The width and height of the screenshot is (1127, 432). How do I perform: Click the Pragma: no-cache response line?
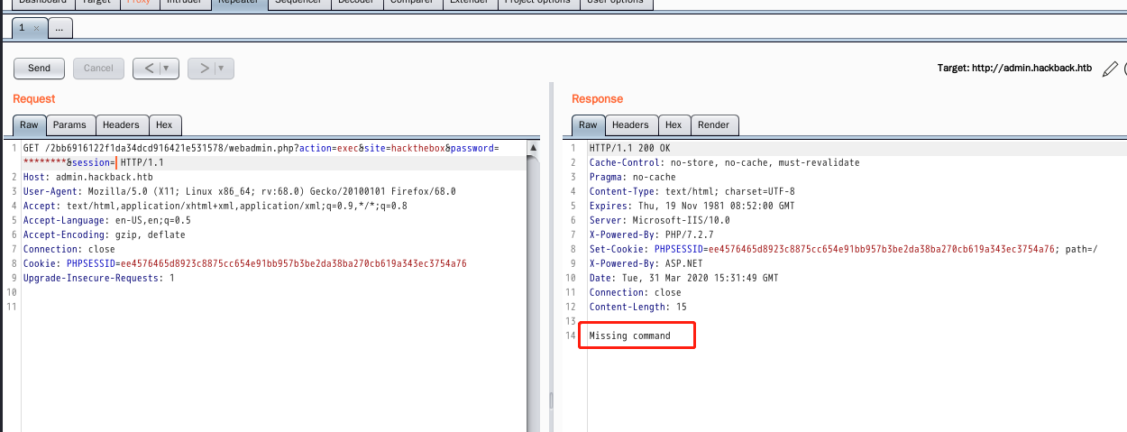pos(633,177)
